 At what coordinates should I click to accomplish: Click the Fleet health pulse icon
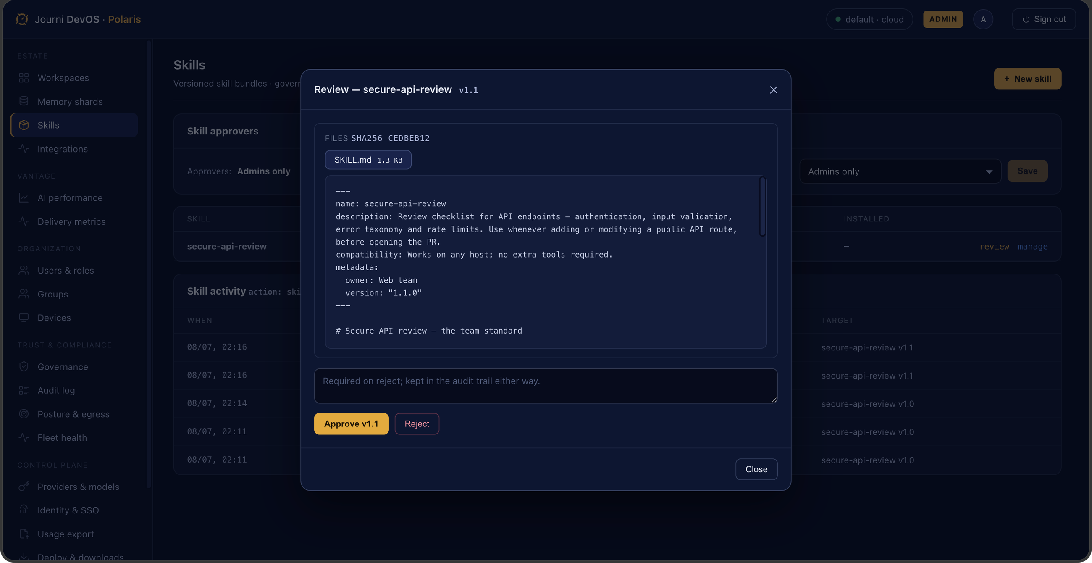point(24,437)
